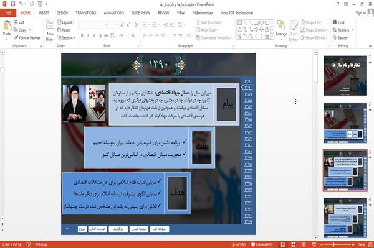Open the font size combo box
374x248 pixels.
(113, 25)
